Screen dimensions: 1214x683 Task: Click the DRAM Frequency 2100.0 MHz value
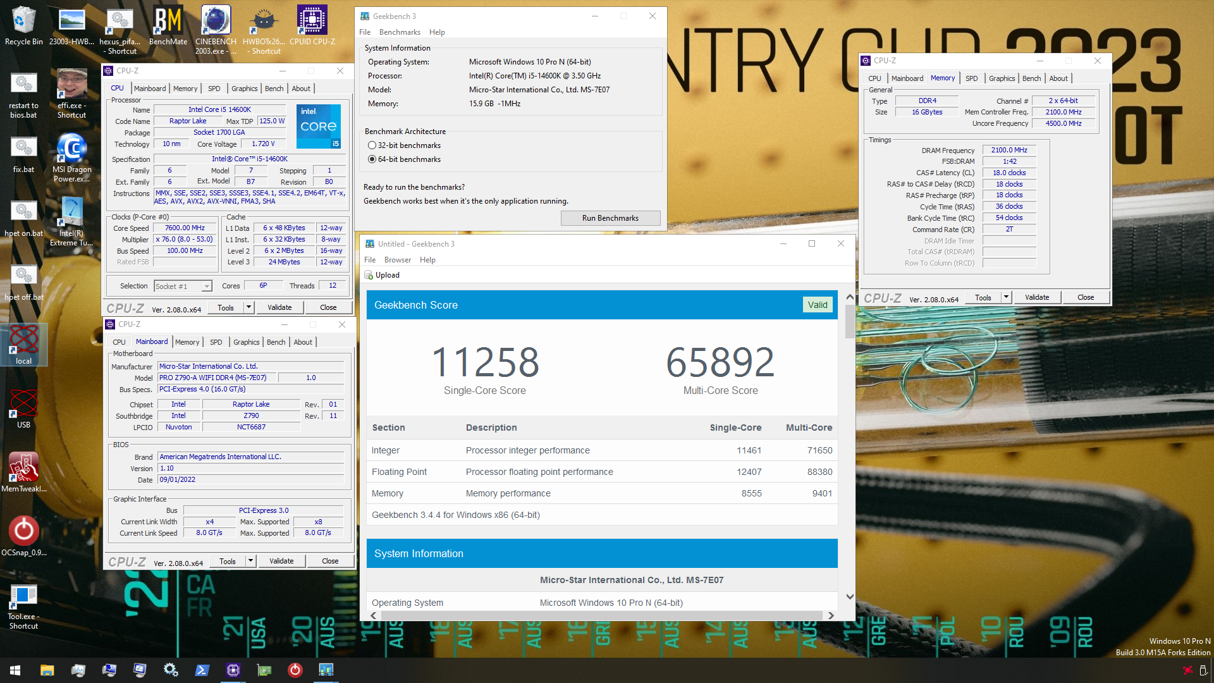click(1009, 151)
